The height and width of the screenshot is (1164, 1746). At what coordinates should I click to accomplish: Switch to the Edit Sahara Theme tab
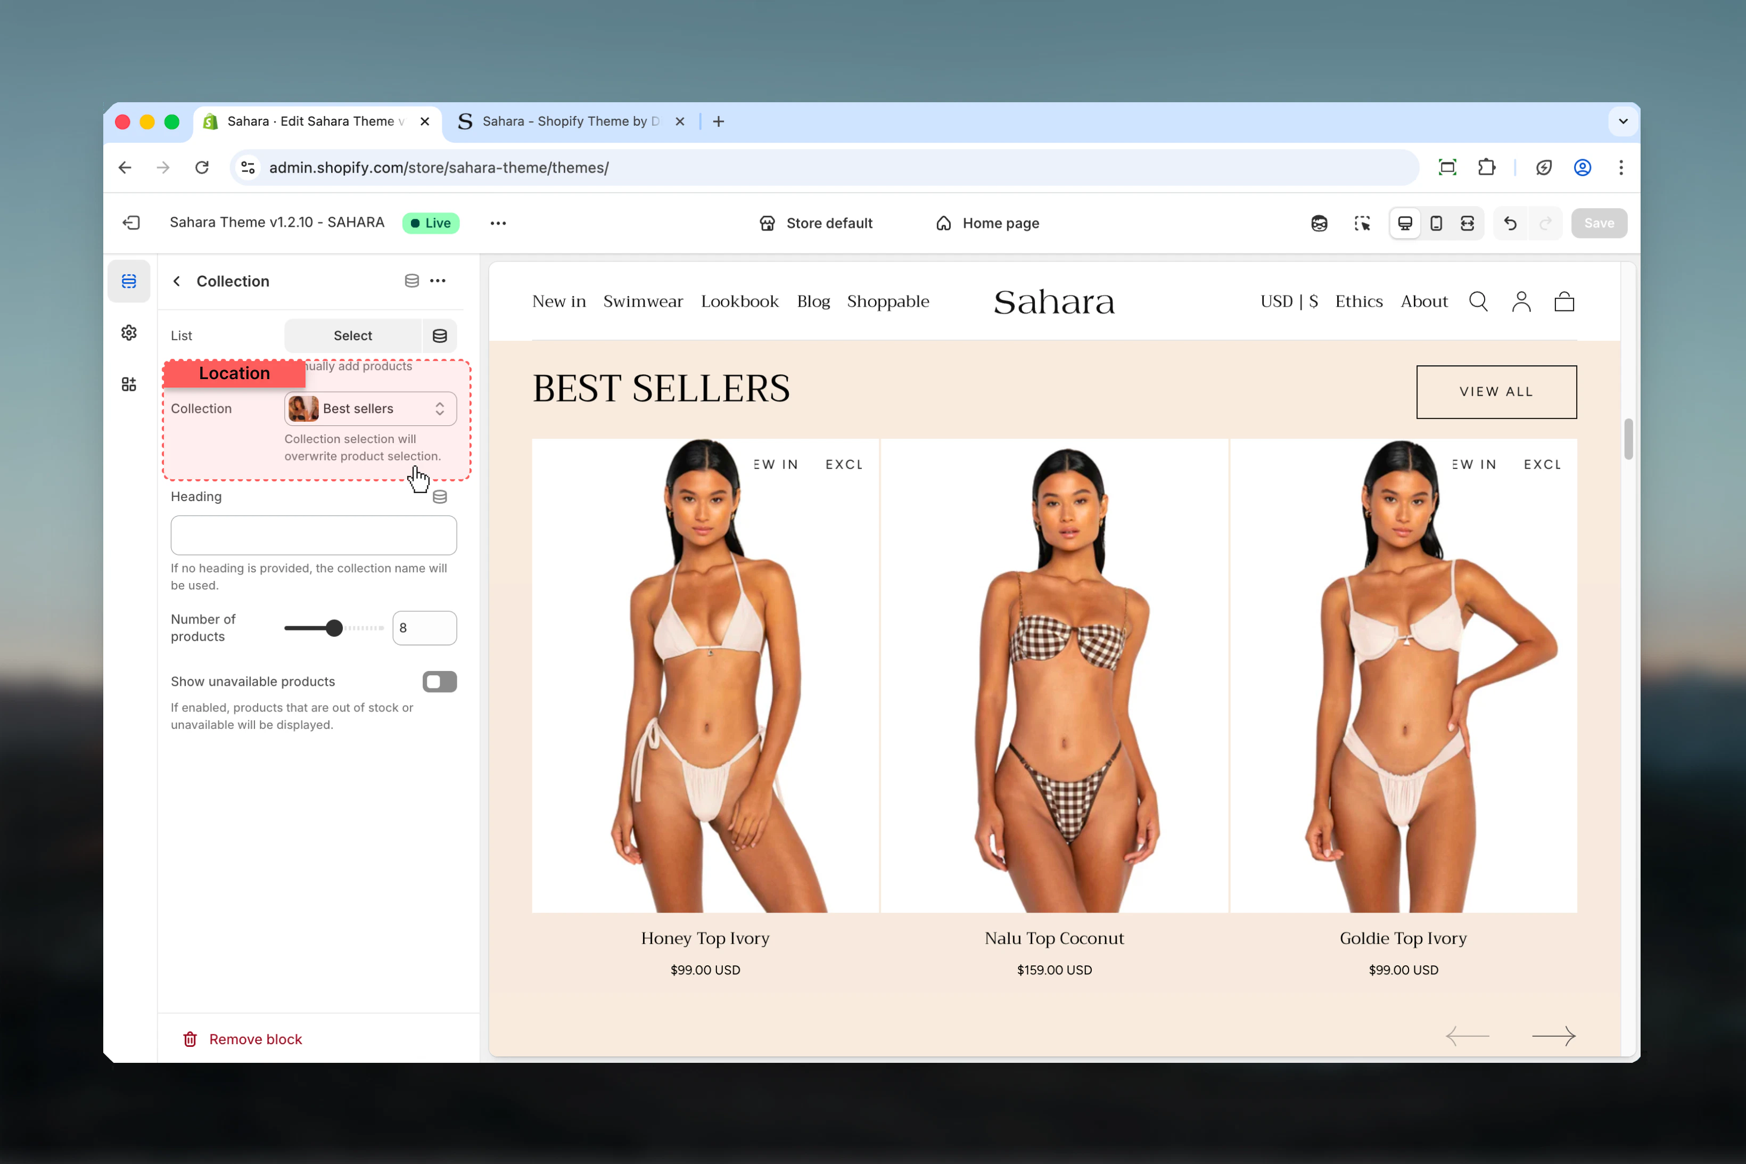click(x=318, y=122)
